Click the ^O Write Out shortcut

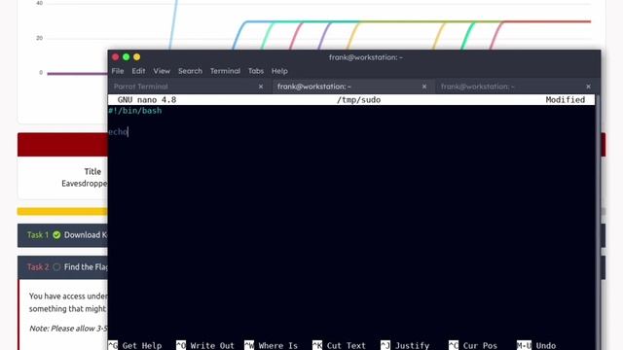coord(205,345)
